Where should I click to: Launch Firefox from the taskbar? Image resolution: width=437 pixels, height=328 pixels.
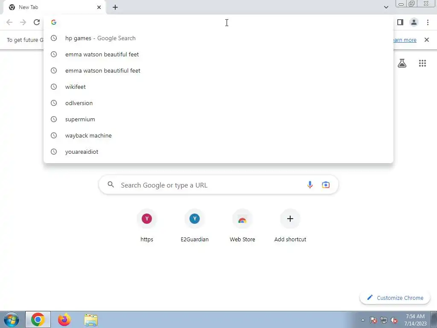point(64,319)
